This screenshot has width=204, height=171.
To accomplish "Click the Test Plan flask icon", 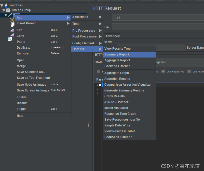I will 6,5.
